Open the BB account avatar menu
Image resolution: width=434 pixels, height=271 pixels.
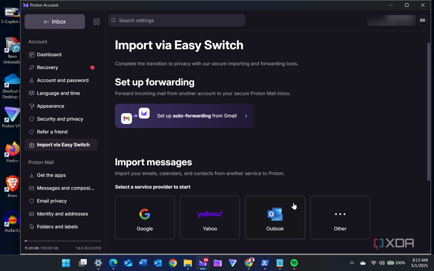click(422, 20)
